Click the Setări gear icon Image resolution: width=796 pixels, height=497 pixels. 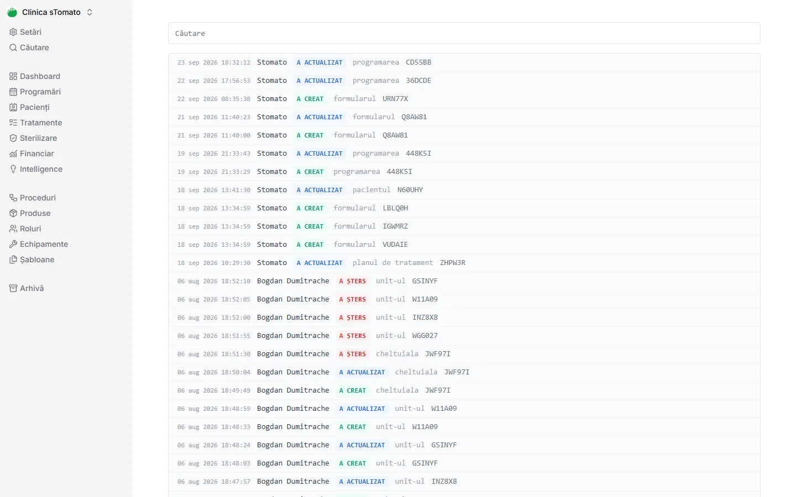coord(13,32)
